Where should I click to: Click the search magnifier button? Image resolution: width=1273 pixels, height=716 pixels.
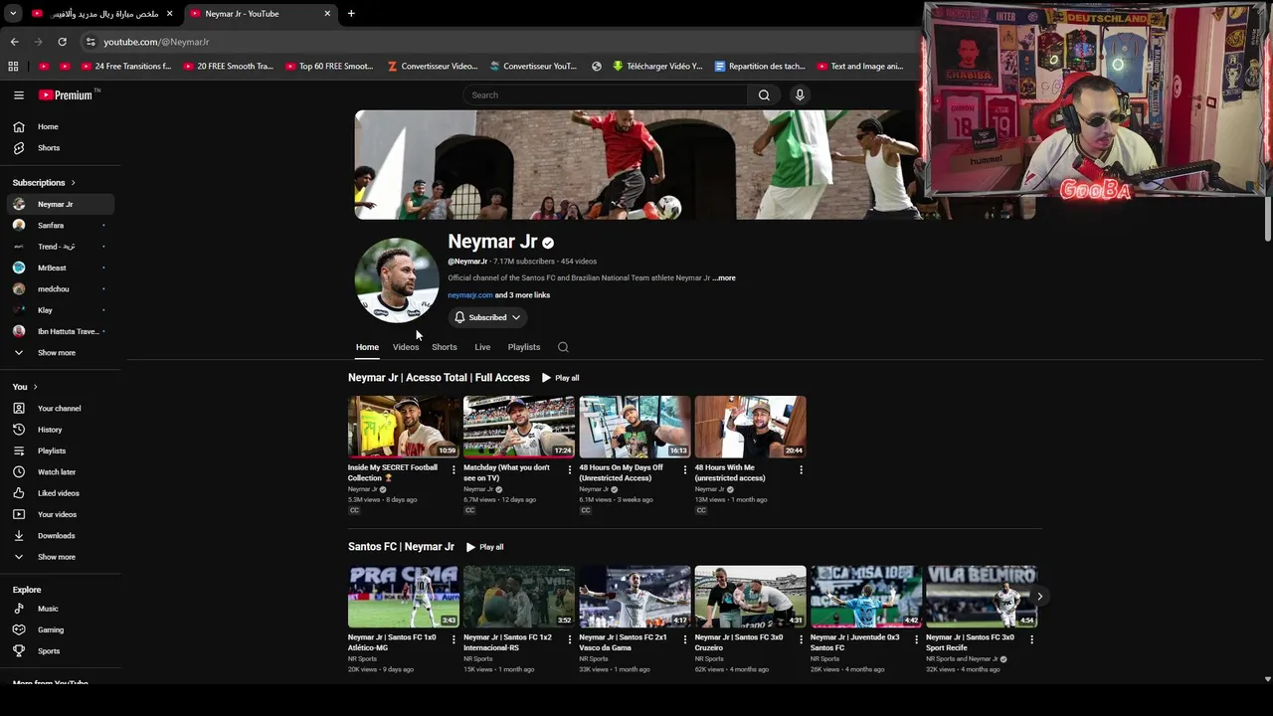[764, 95]
